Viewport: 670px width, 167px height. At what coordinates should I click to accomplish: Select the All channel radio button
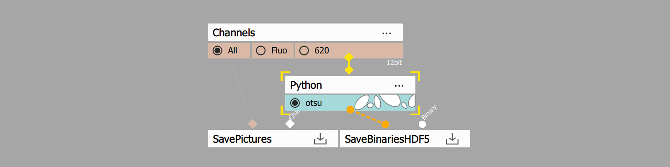point(217,51)
